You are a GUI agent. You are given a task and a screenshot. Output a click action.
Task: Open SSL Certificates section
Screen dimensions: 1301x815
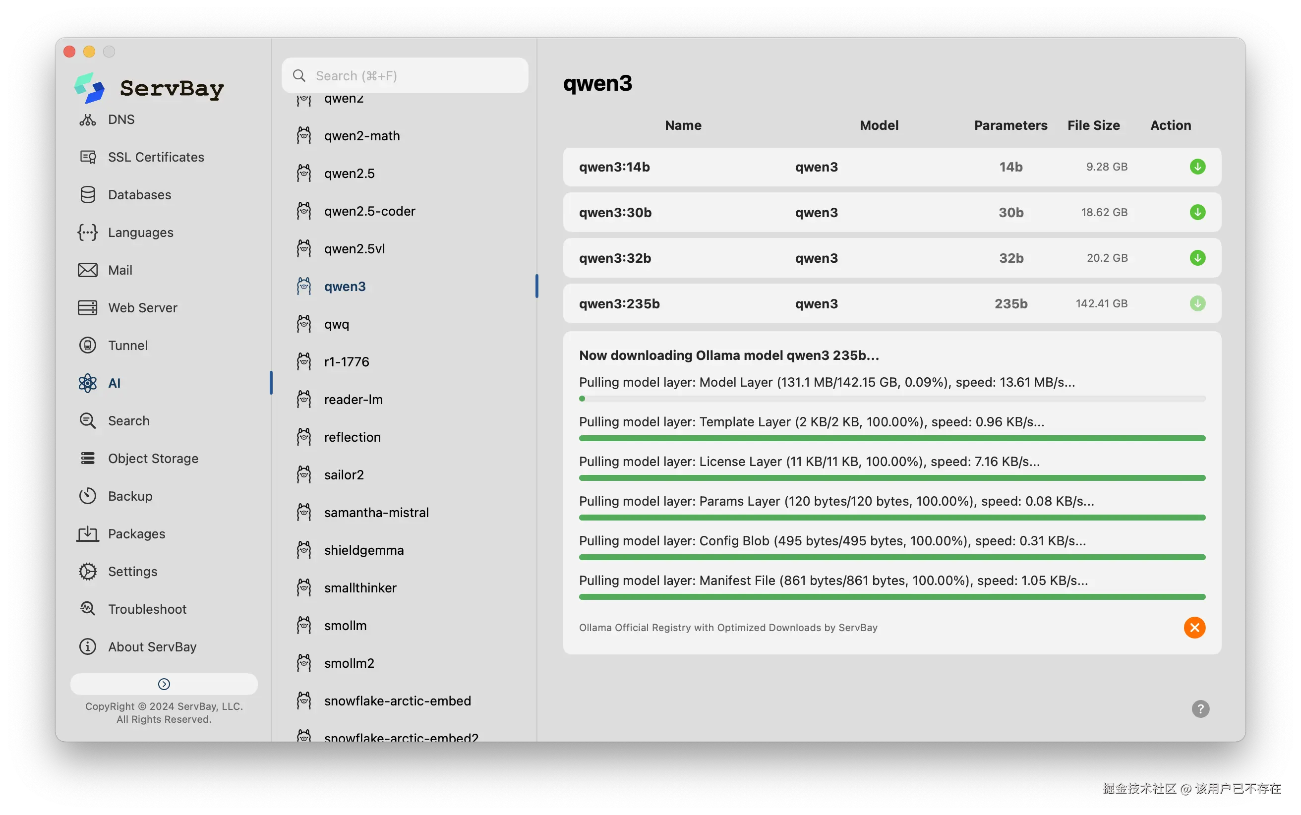pyautogui.click(x=155, y=157)
